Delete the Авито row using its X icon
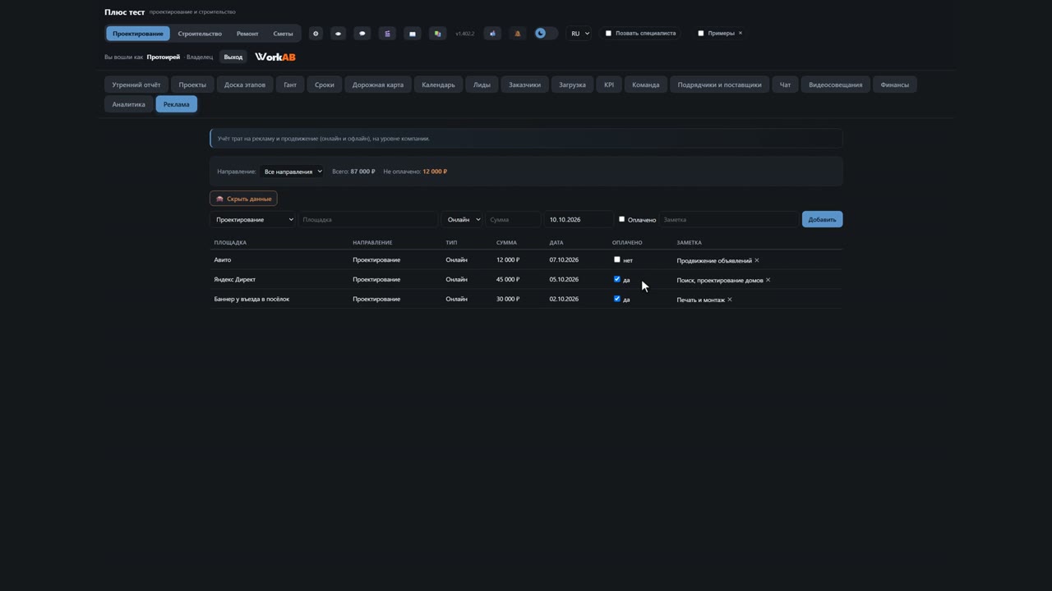 click(757, 260)
